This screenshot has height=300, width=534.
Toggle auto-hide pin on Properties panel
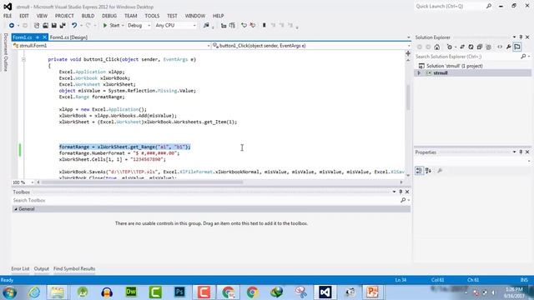[521, 152]
